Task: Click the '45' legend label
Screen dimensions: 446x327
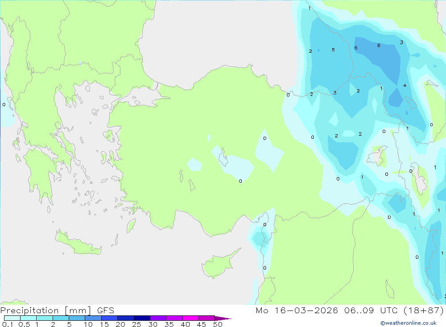Action: (x=202, y=324)
